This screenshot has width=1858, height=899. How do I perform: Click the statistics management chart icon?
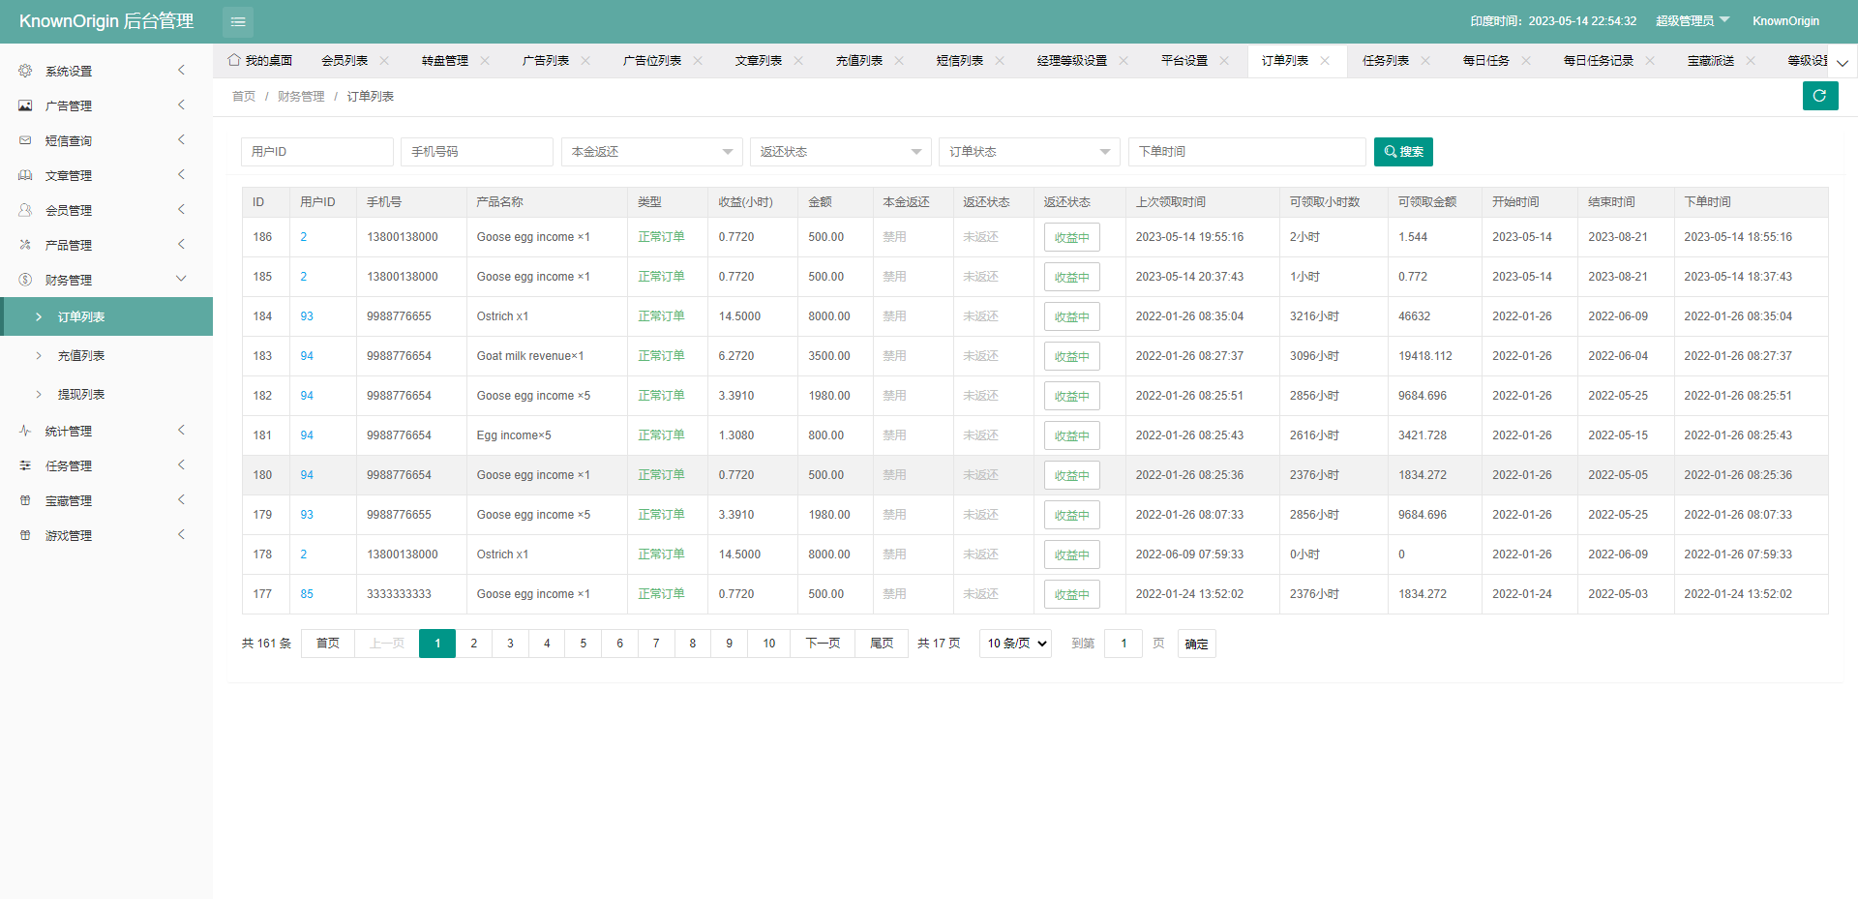(25, 431)
